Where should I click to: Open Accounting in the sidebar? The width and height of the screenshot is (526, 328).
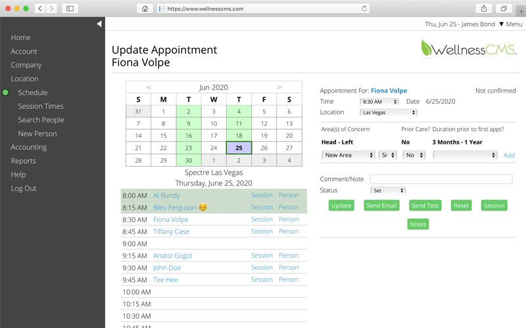tap(28, 147)
